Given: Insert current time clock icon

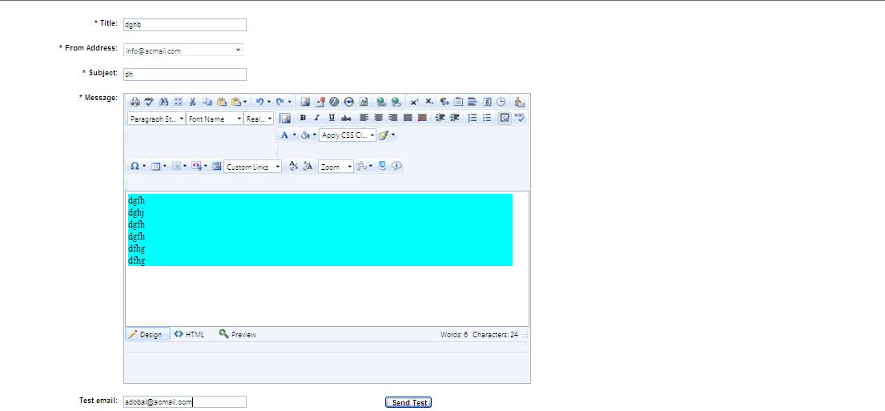Looking at the screenshot, I should [501, 103].
